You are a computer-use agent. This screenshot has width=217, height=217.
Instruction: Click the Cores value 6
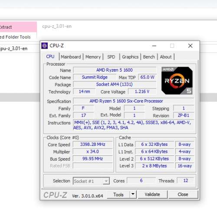(141, 181)
